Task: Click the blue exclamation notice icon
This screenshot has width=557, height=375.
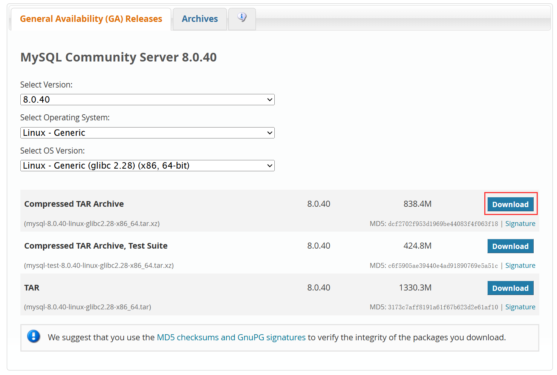Action: coord(34,336)
